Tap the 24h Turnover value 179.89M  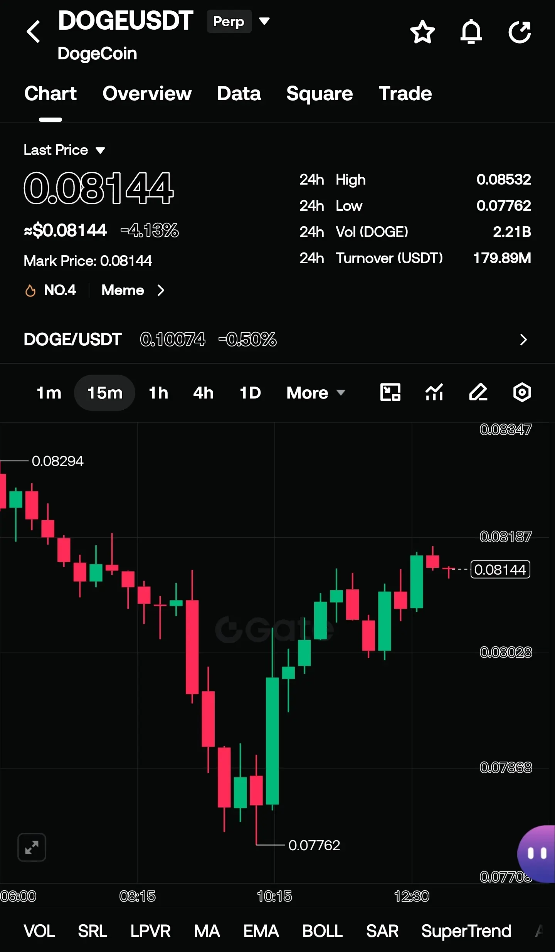pos(502,258)
